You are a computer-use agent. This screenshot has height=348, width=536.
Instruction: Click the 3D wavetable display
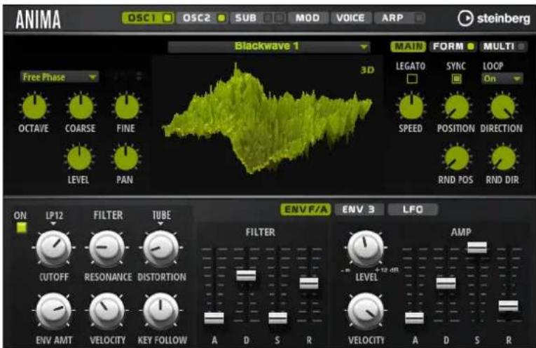(x=268, y=120)
